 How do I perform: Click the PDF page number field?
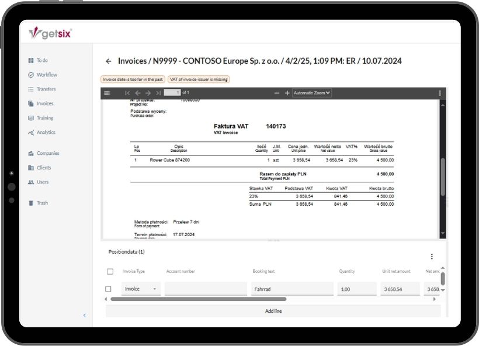click(172, 92)
